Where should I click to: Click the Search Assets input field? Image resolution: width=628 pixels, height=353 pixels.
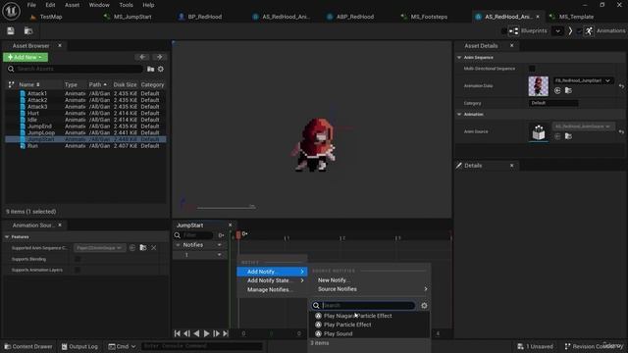tap(75, 69)
